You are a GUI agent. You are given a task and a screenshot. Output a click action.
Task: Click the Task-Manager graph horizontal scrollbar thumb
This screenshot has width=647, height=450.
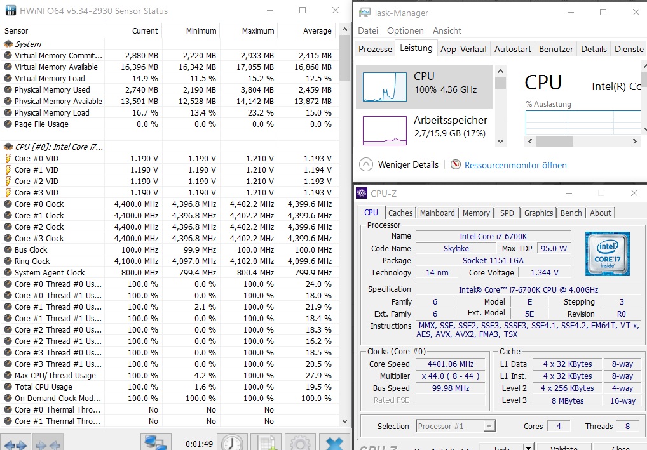pyautogui.click(x=554, y=142)
